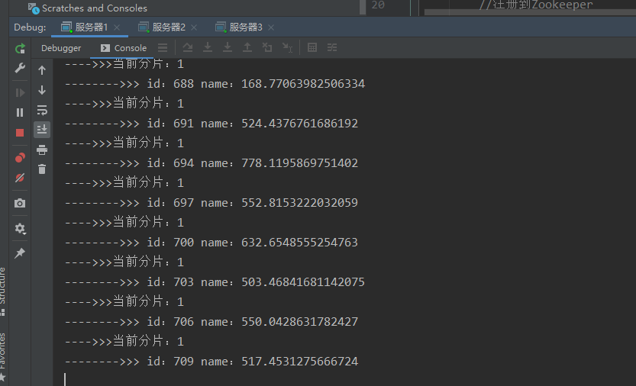Clear all console output with trash icon
The height and width of the screenshot is (386, 636).
[42, 169]
